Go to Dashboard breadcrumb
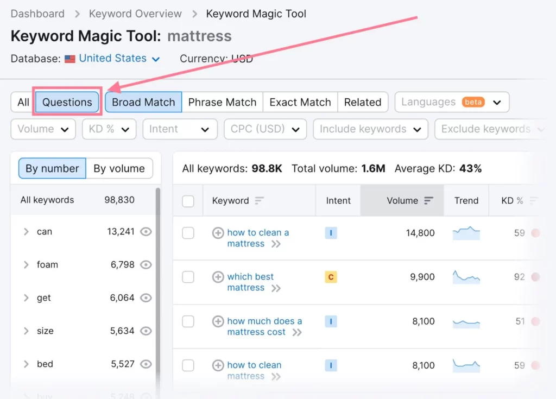This screenshot has height=399, width=556. 37,14
